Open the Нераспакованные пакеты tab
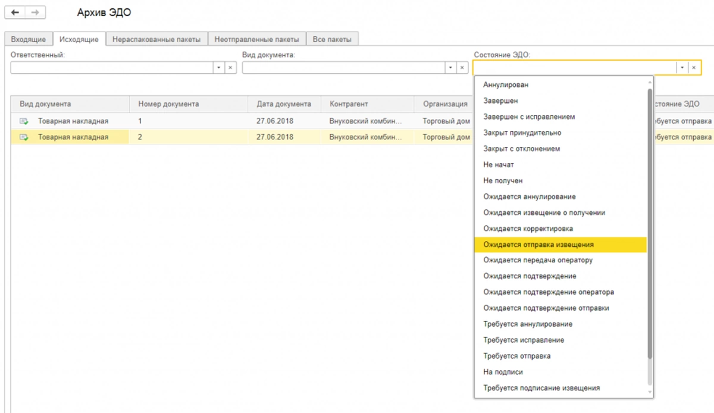Viewport: 714px width, 413px height. click(x=157, y=39)
